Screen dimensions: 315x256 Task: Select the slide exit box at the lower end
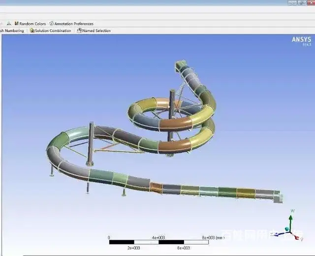coord(278,197)
